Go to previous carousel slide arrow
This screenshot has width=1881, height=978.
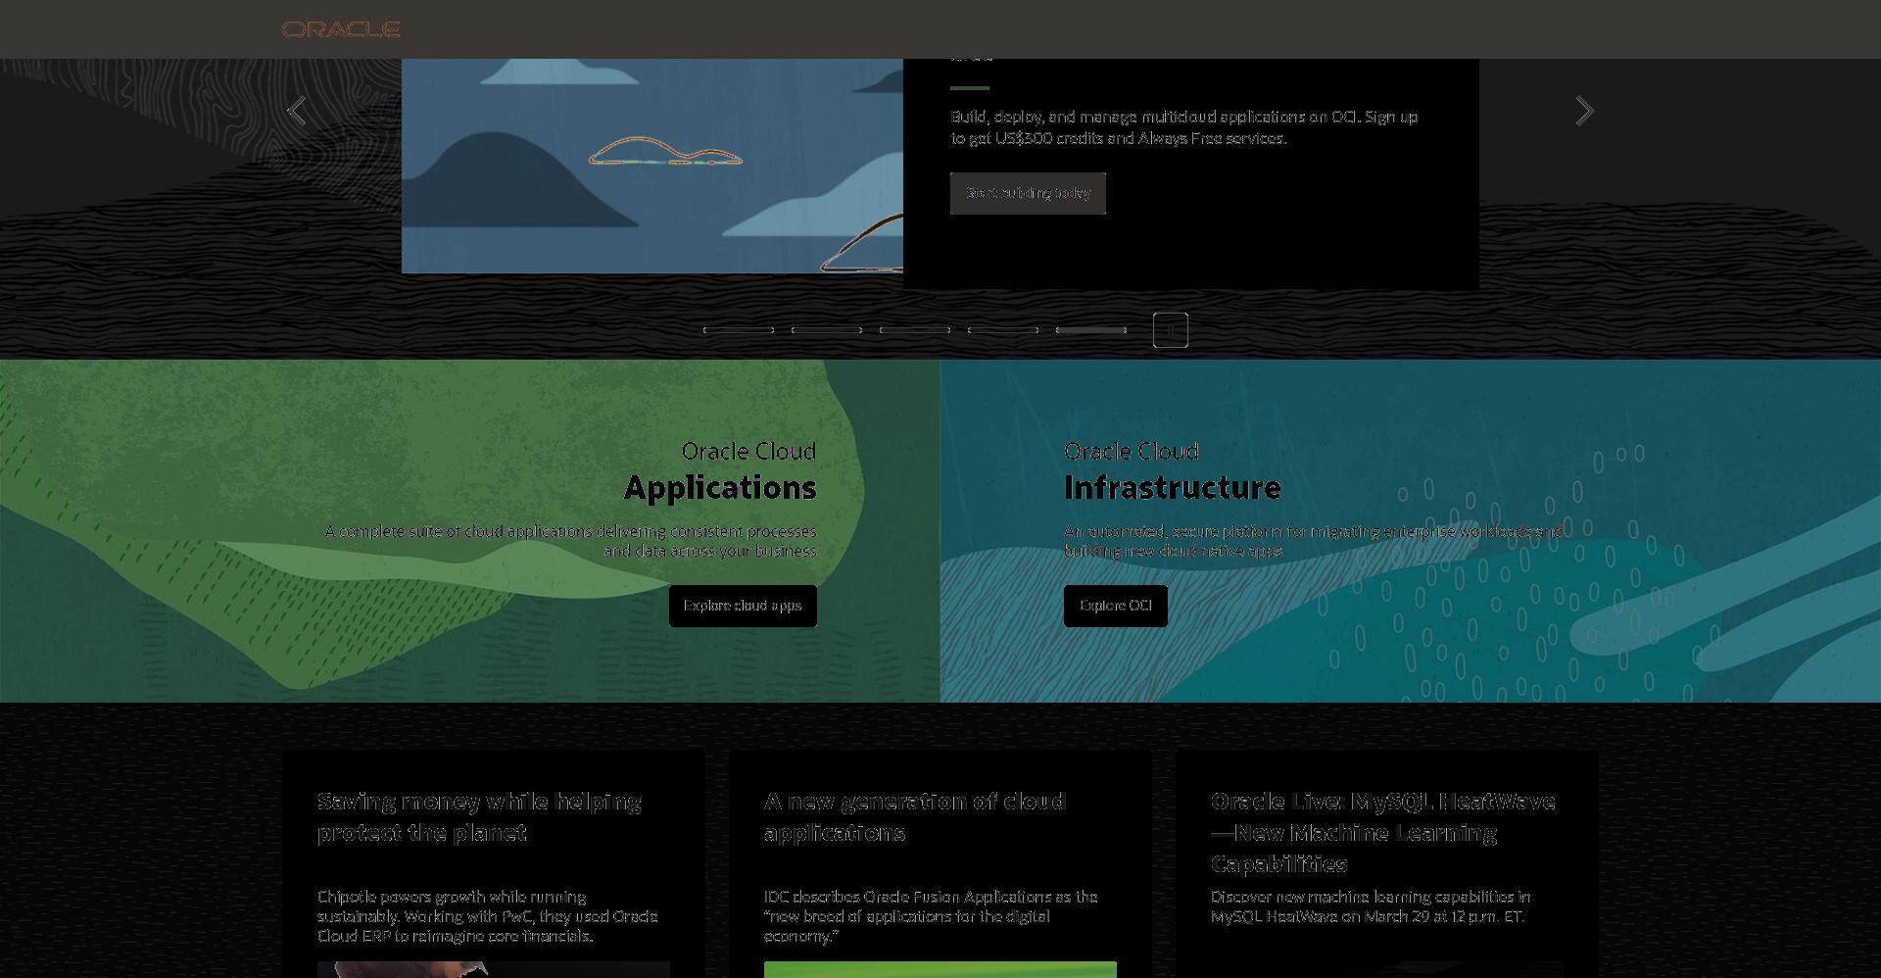coord(297,111)
